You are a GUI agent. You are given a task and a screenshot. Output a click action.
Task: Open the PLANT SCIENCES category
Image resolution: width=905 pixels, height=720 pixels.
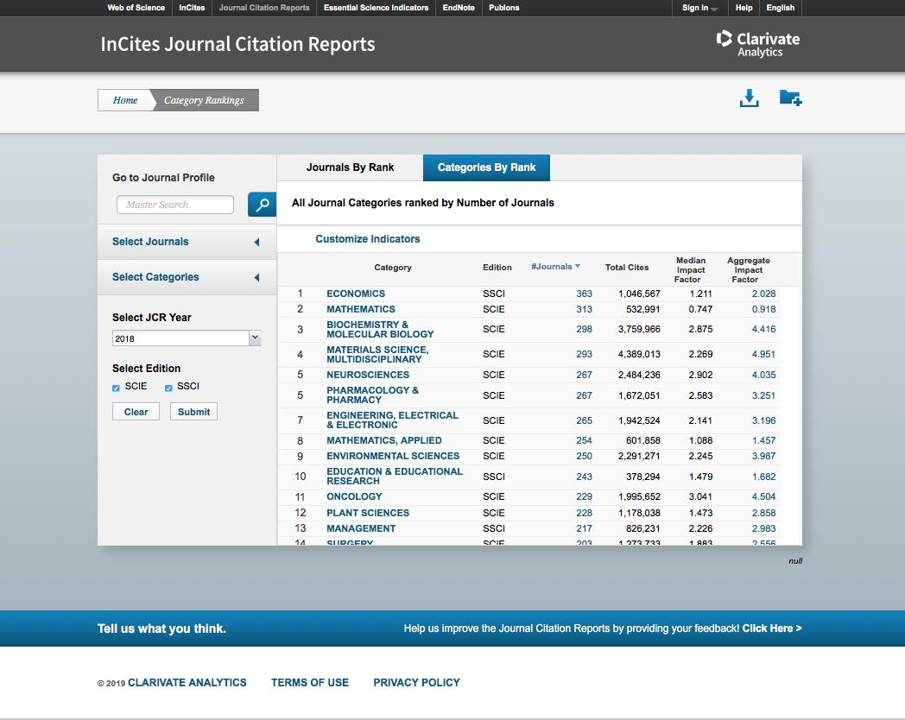[368, 513]
